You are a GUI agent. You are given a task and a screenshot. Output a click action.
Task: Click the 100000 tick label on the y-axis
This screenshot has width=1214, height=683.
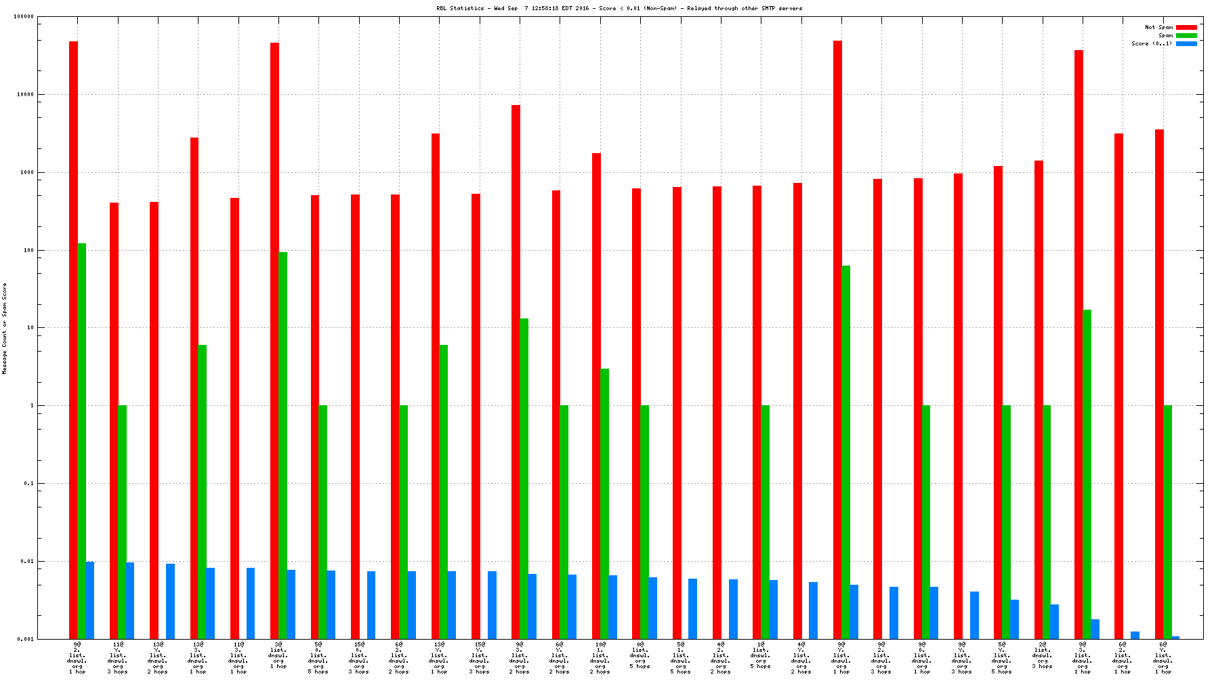click(24, 17)
